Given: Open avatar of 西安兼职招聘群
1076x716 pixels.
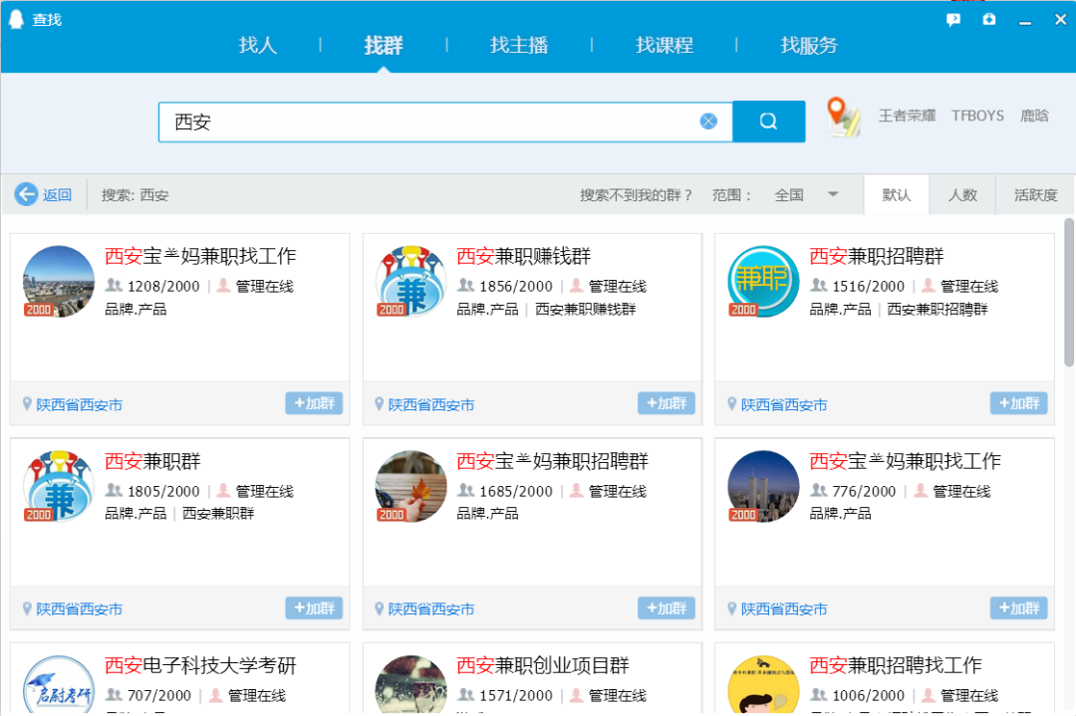Looking at the screenshot, I should pyautogui.click(x=763, y=281).
